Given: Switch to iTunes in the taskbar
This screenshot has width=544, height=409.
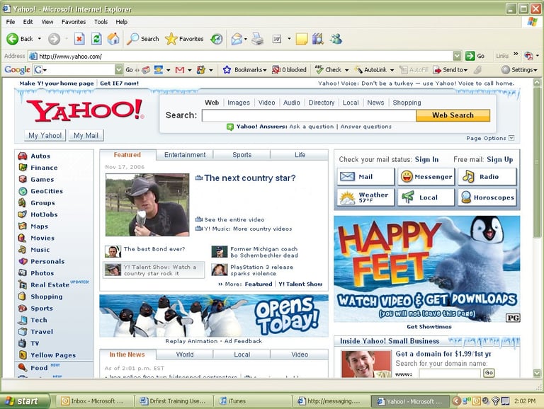Looking at the screenshot, I should (253, 401).
